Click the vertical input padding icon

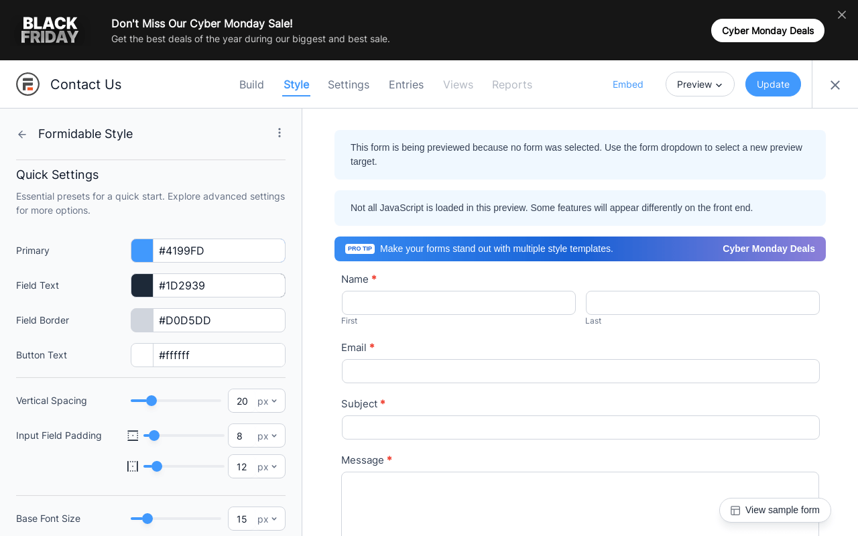(x=133, y=435)
